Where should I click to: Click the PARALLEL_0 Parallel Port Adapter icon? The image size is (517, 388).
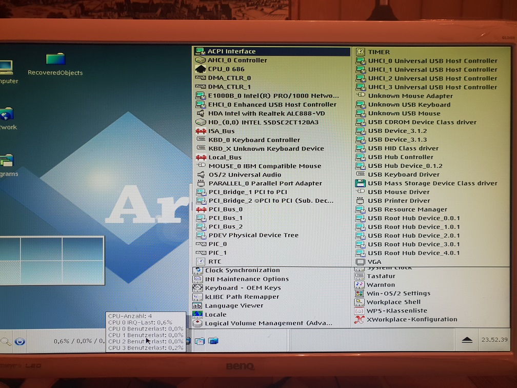click(201, 183)
